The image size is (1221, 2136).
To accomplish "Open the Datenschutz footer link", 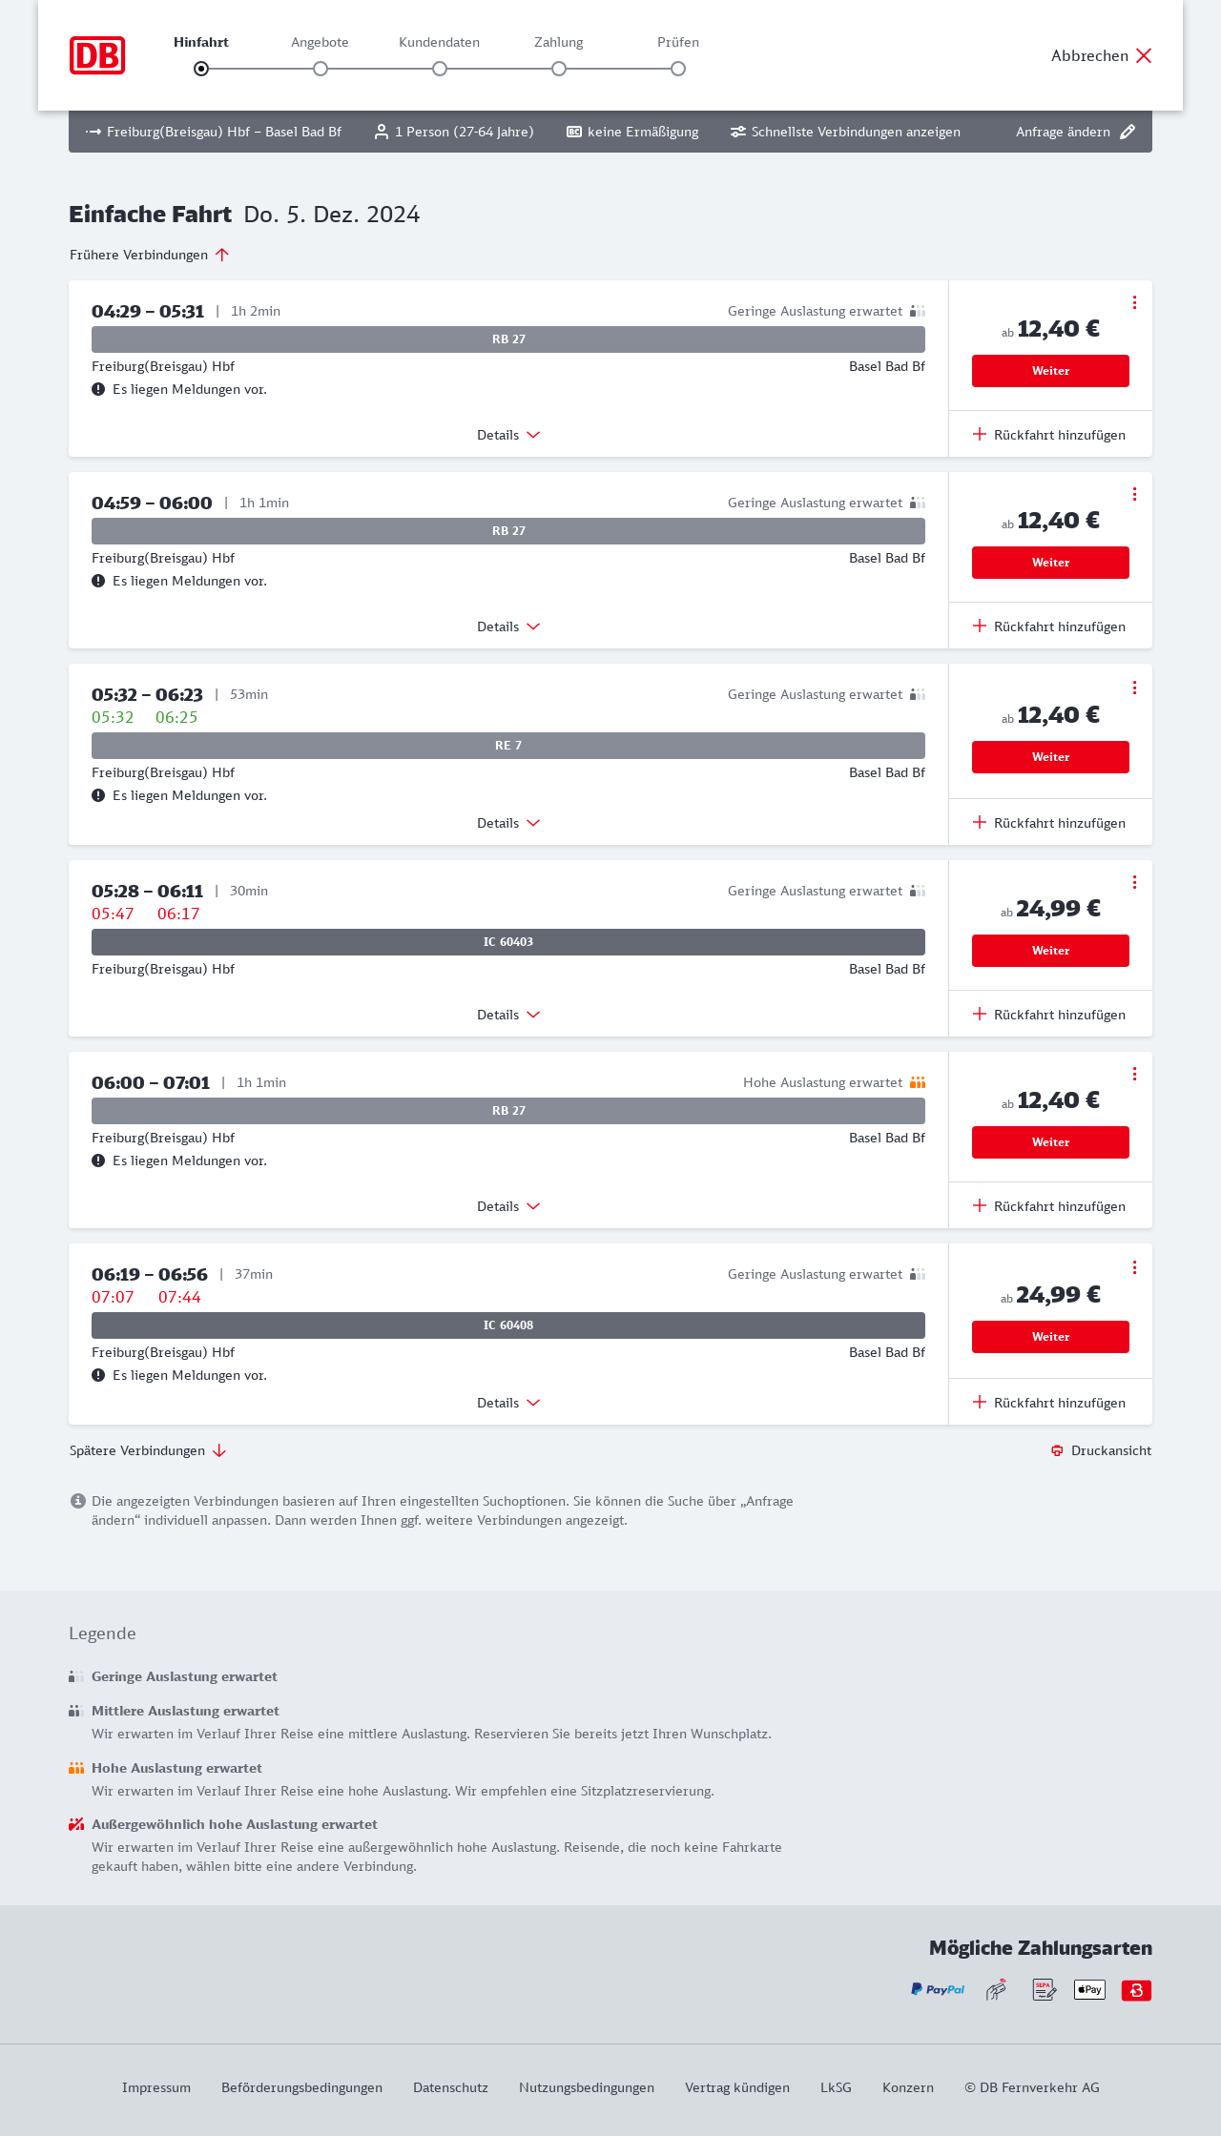I will [x=450, y=2087].
